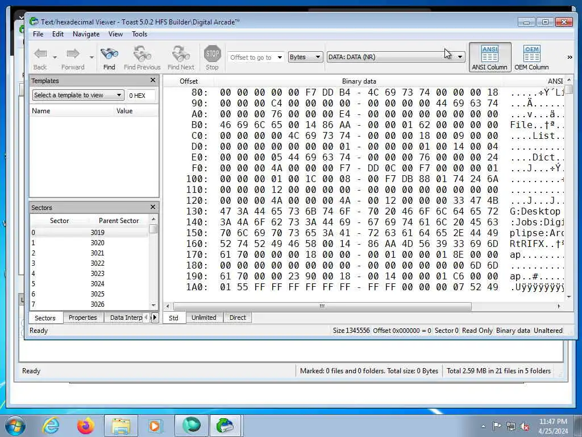
Task: Click the Sectors list scroll-down arrow
Action: (153, 305)
